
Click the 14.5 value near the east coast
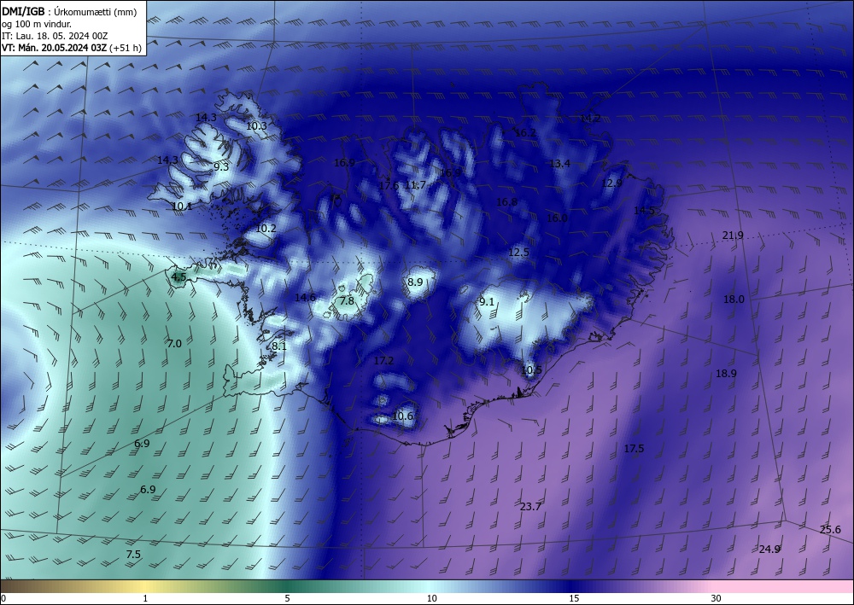644,210
